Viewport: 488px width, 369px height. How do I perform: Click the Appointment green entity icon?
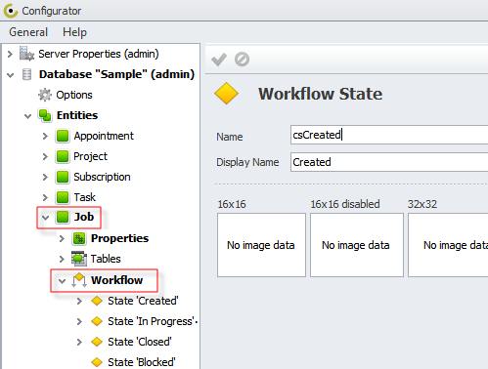(x=63, y=136)
